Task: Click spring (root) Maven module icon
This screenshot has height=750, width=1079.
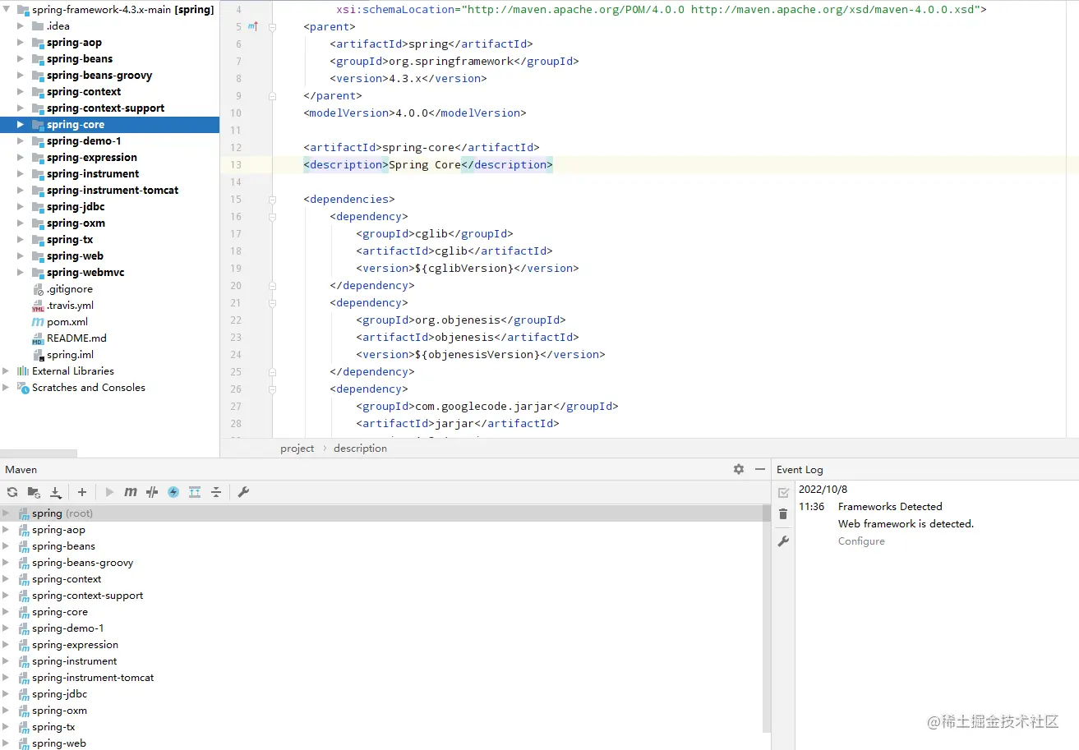Action: [24, 513]
